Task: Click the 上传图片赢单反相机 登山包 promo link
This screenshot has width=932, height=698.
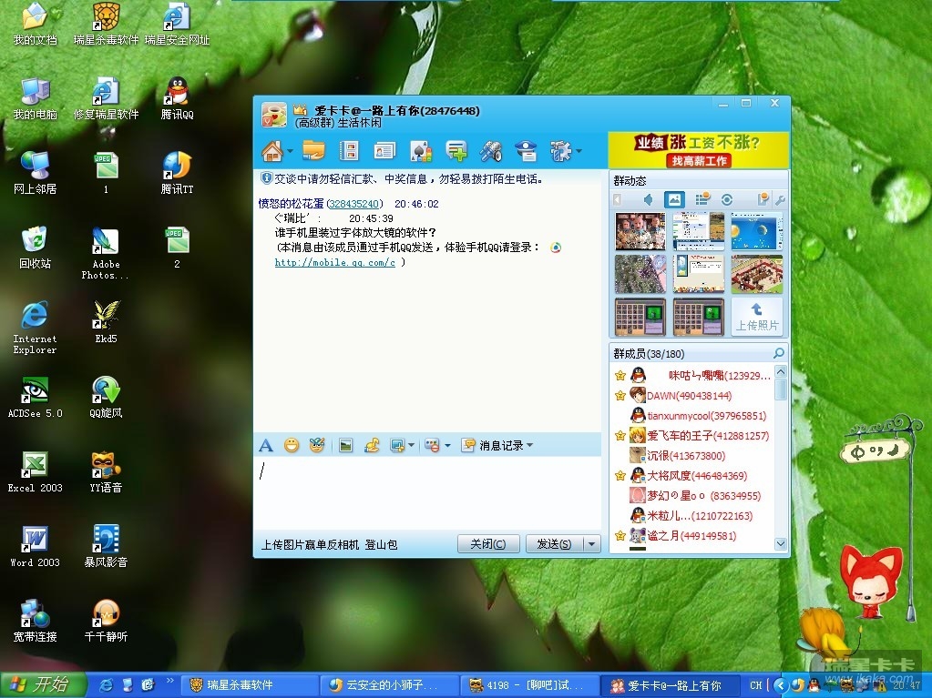Action: (329, 544)
